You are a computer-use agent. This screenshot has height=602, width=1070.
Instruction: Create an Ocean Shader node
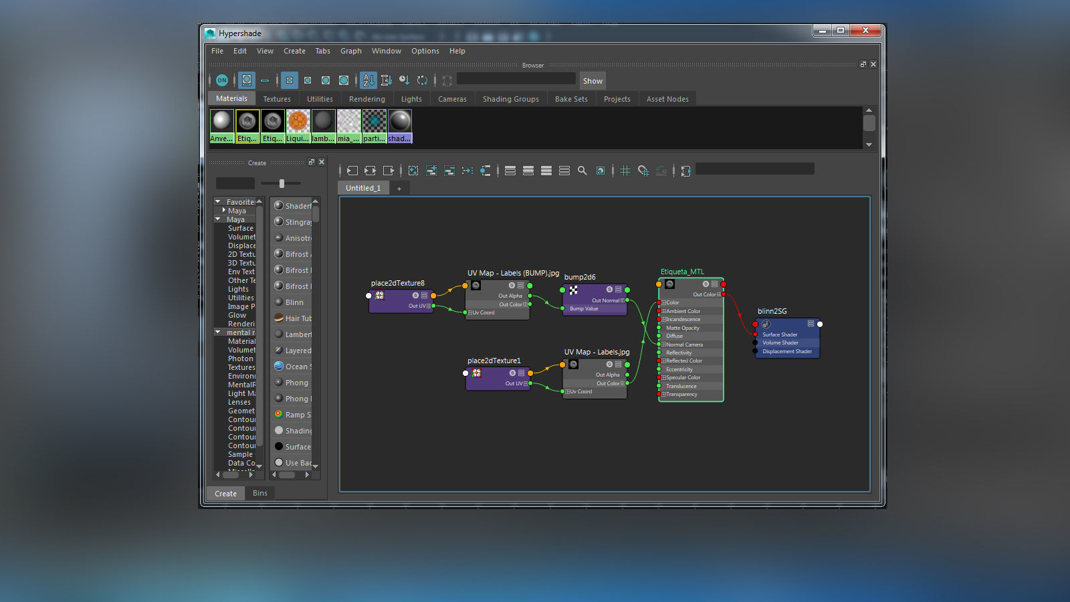[292, 367]
